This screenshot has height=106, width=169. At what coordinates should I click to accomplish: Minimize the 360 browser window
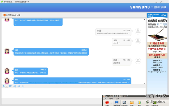click(x=156, y=2)
